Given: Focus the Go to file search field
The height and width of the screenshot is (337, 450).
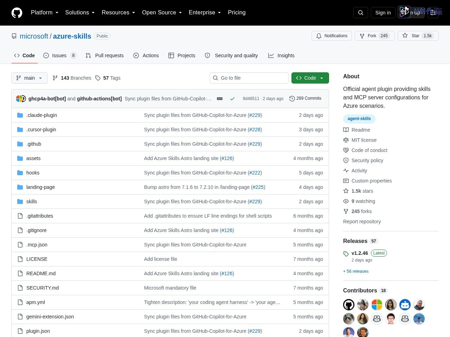Looking at the screenshot, I should pyautogui.click(x=249, y=78).
